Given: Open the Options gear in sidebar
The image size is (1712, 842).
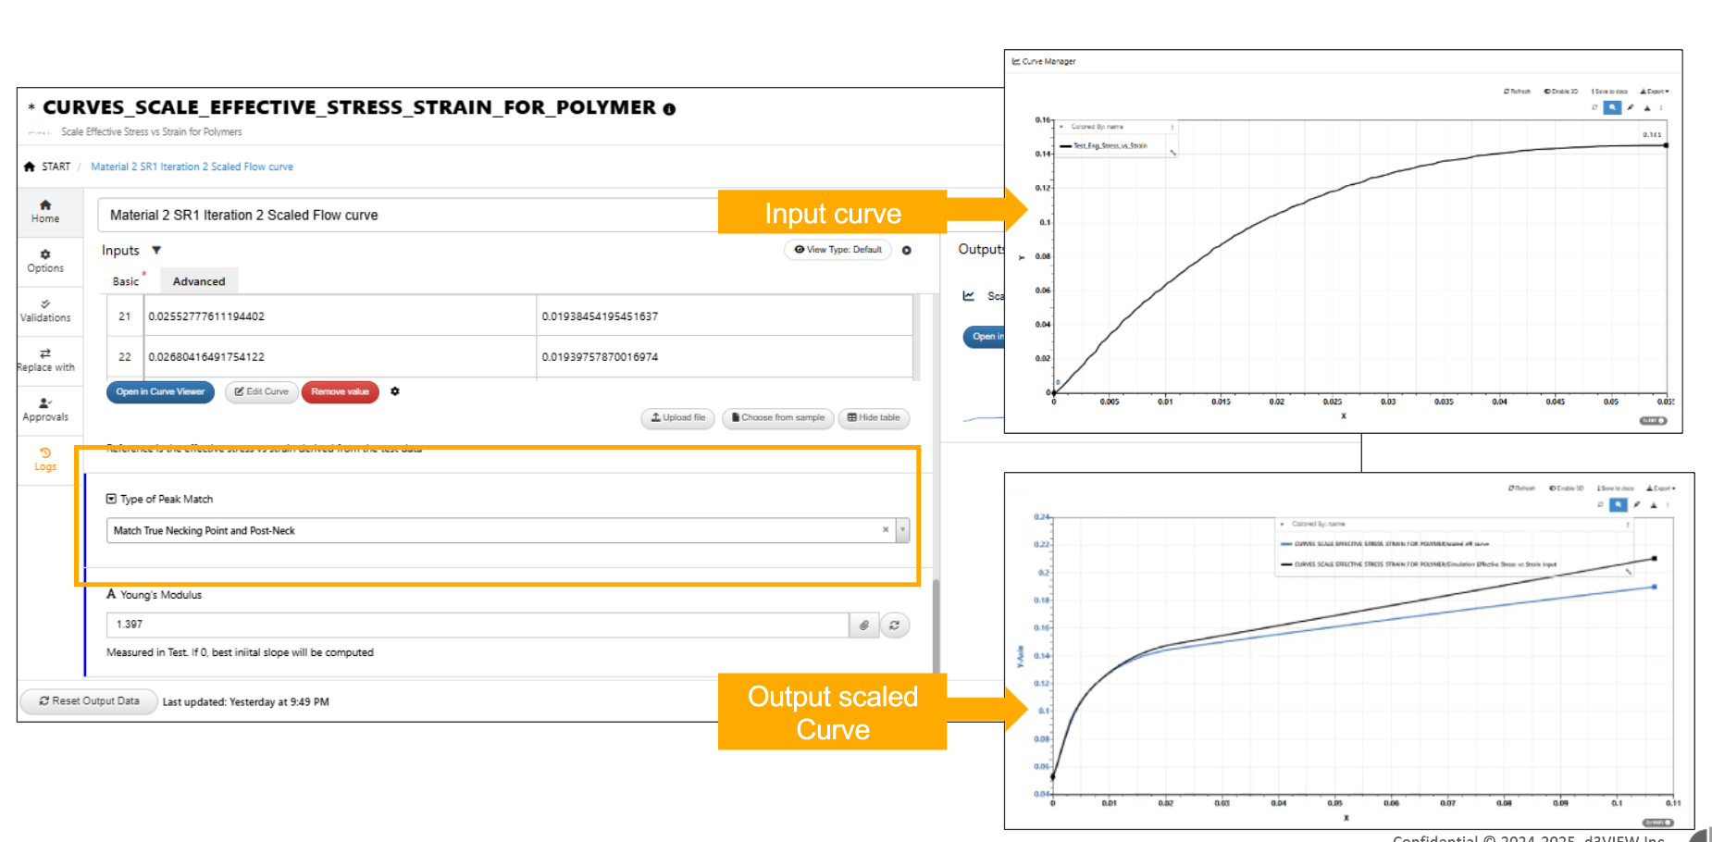Looking at the screenshot, I should (x=45, y=260).
